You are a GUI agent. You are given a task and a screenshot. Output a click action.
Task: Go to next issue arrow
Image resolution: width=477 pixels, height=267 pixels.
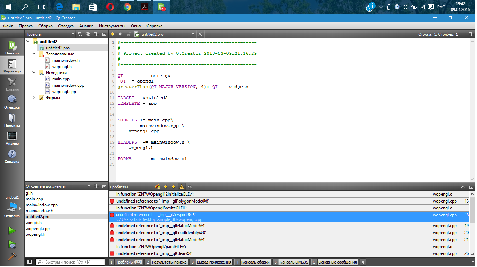[x=174, y=187]
